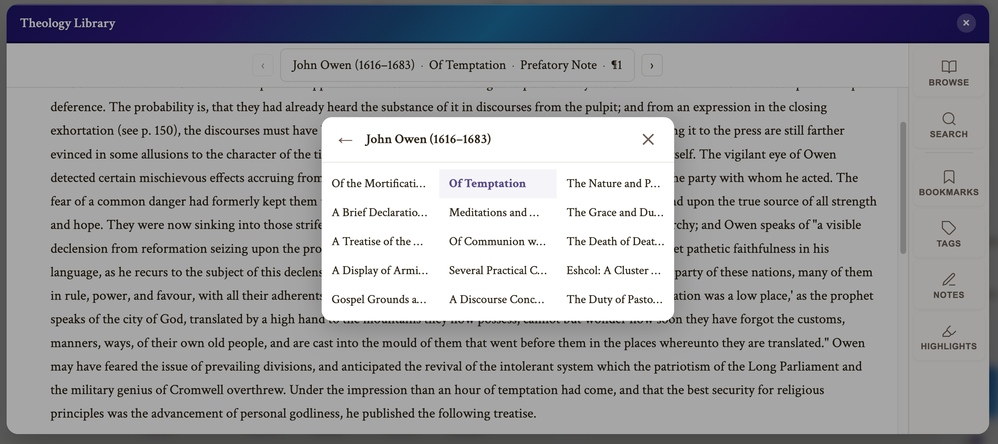Open Gospel Grounds a… work
The width and height of the screenshot is (998, 444).
(x=380, y=300)
